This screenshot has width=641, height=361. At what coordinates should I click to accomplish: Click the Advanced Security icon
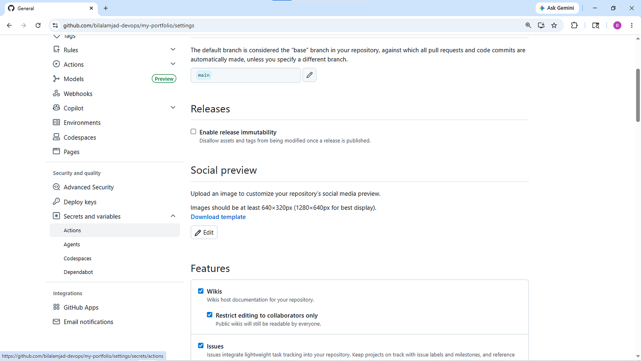pyautogui.click(x=56, y=187)
